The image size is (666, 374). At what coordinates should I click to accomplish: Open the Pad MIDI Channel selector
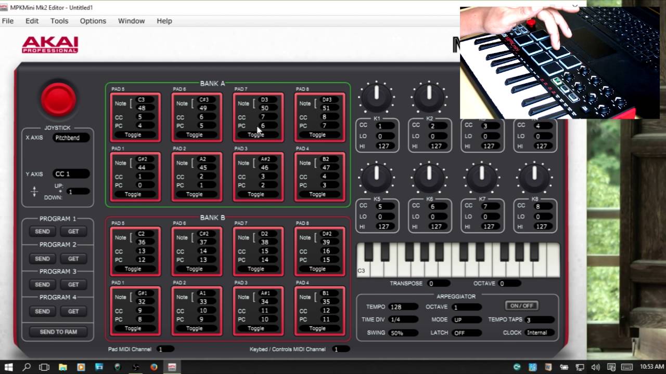tap(165, 349)
